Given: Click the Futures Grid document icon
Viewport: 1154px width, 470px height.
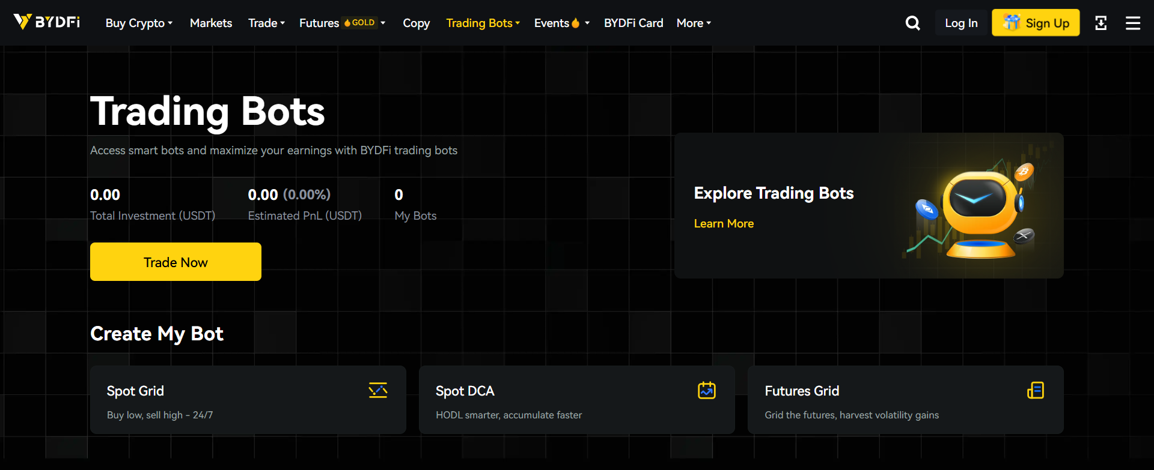Looking at the screenshot, I should (x=1036, y=390).
